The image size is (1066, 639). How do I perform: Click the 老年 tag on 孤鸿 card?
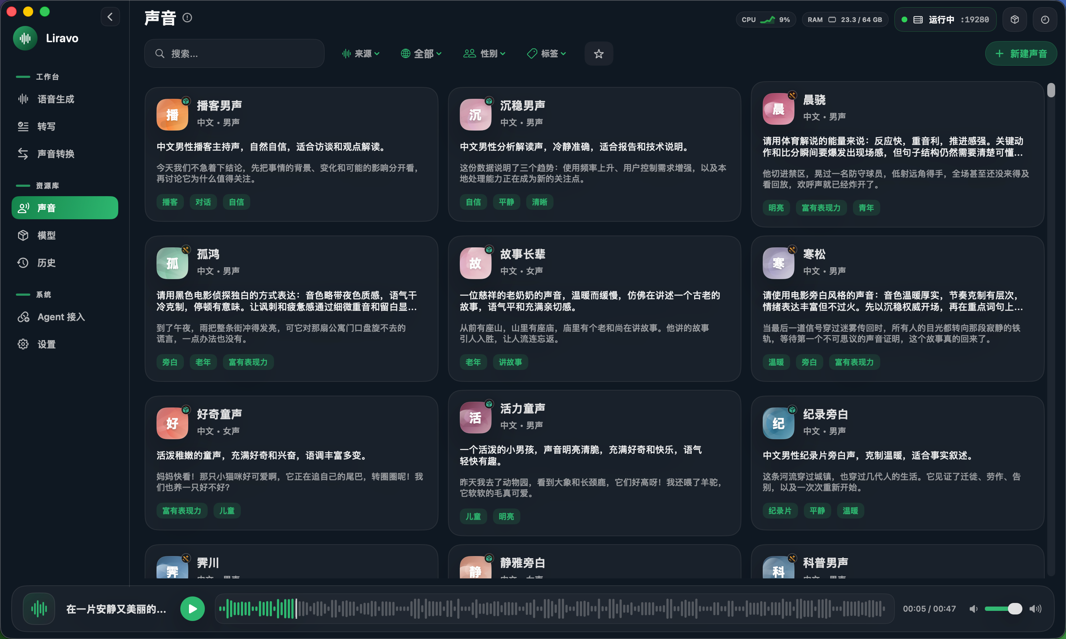click(203, 362)
